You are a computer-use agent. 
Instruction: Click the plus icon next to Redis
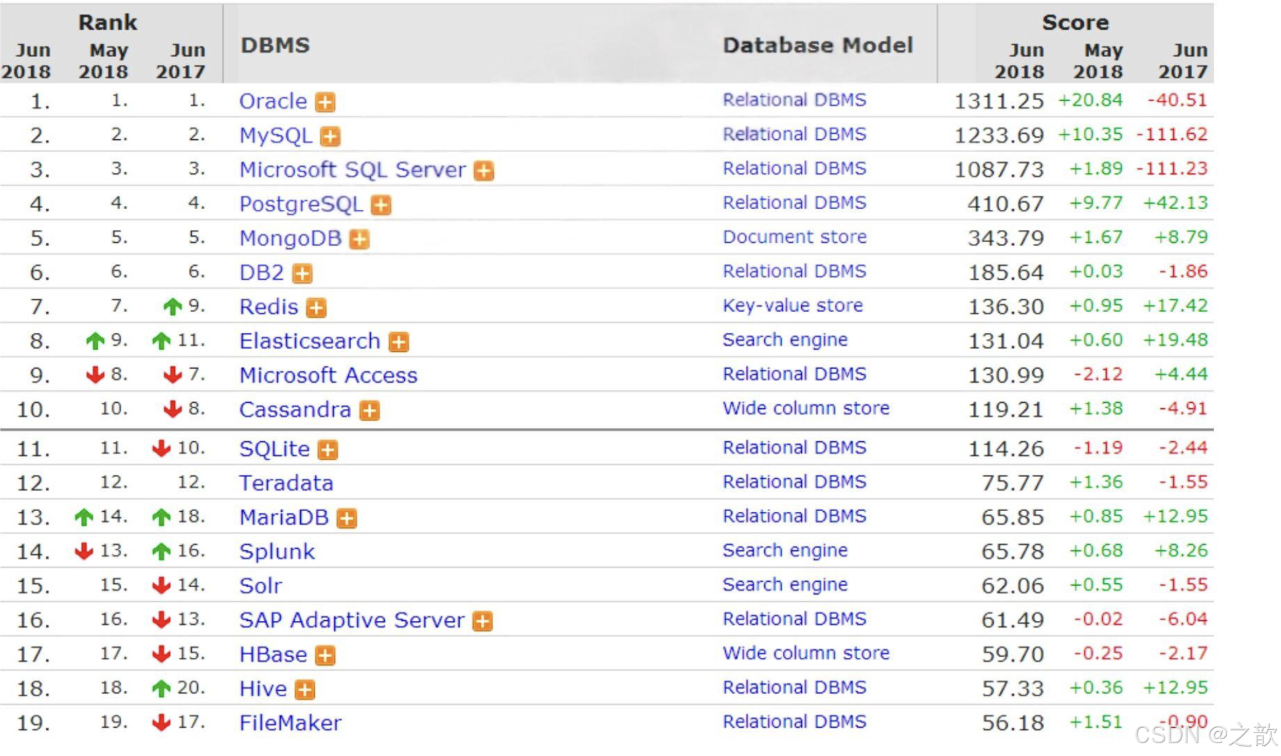pyautogui.click(x=316, y=308)
